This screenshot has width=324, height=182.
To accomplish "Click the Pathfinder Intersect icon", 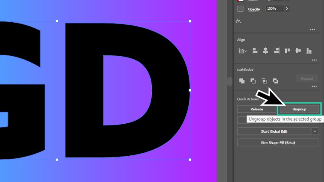I will coord(264,81).
